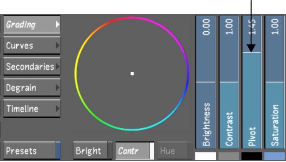286x162 pixels.
Task: Click the blue indicator on Presets button
Action: [58, 151]
